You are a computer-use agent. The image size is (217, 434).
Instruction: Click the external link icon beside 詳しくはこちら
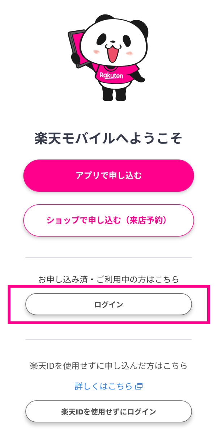click(x=139, y=386)
